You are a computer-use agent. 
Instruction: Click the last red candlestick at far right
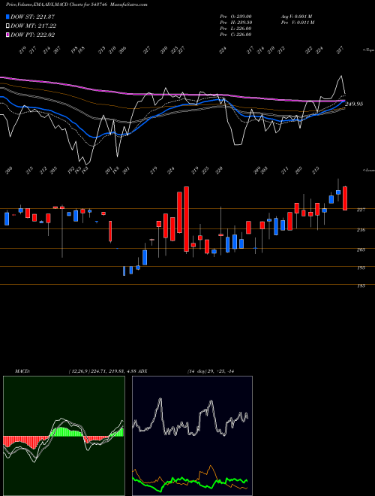pyautogui.click(x=345, y=198)
